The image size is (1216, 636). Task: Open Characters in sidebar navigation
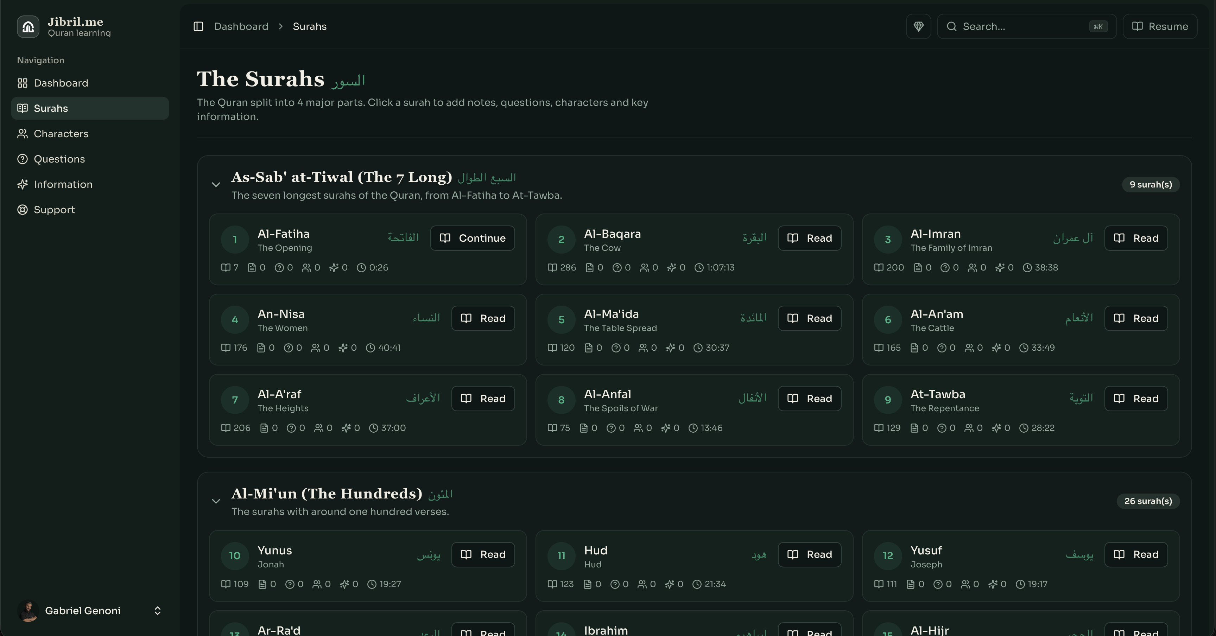(90, 134)
